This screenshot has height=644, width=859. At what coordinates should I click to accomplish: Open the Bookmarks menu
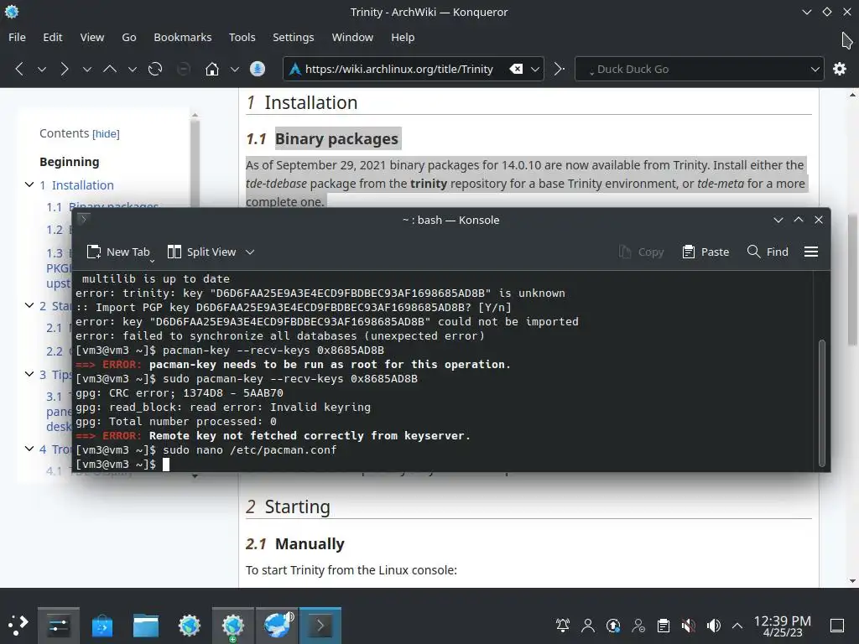pos(182,37)
